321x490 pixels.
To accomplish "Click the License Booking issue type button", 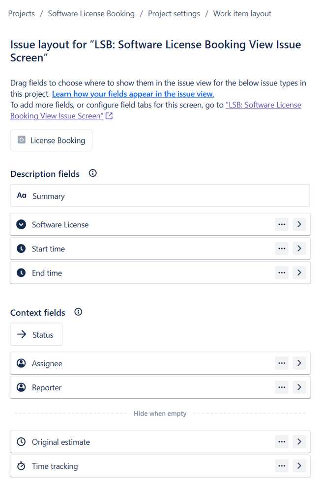I will point(51,140).
